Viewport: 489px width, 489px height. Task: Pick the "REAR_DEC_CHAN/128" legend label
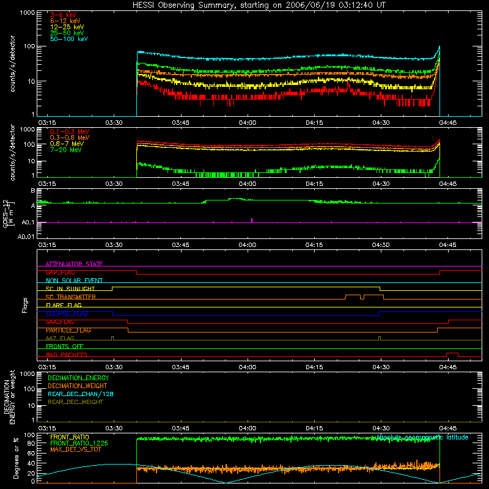click(x=81, y=394)
